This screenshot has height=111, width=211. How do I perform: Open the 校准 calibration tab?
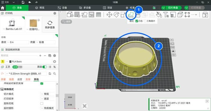tap(130, 8)
